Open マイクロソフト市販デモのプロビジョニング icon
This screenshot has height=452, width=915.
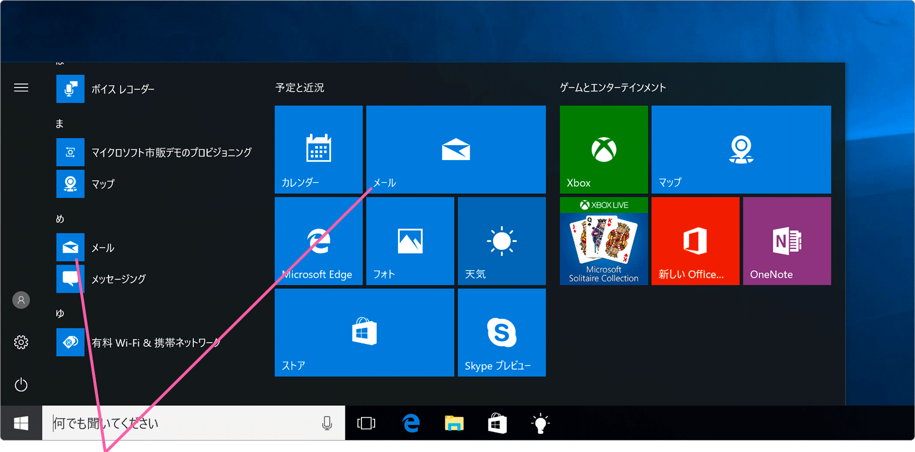pos(70,152)
